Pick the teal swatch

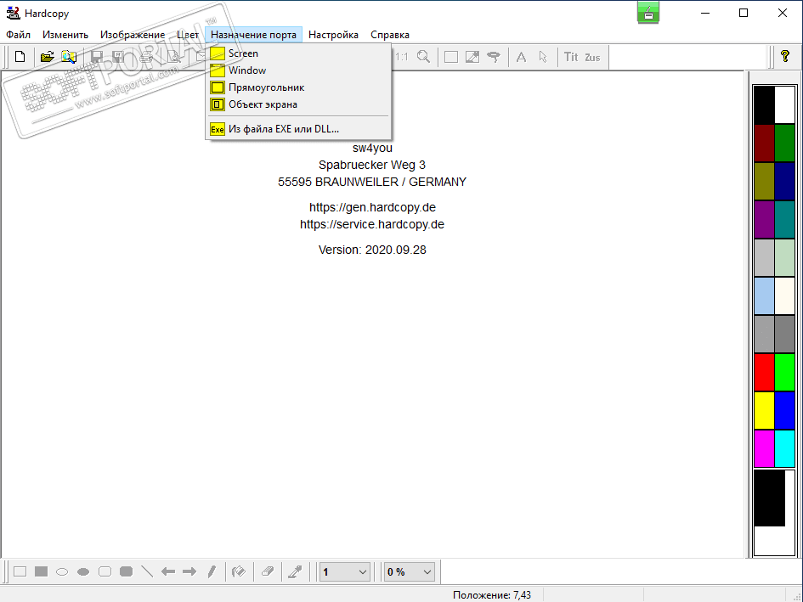click(784, 219)
